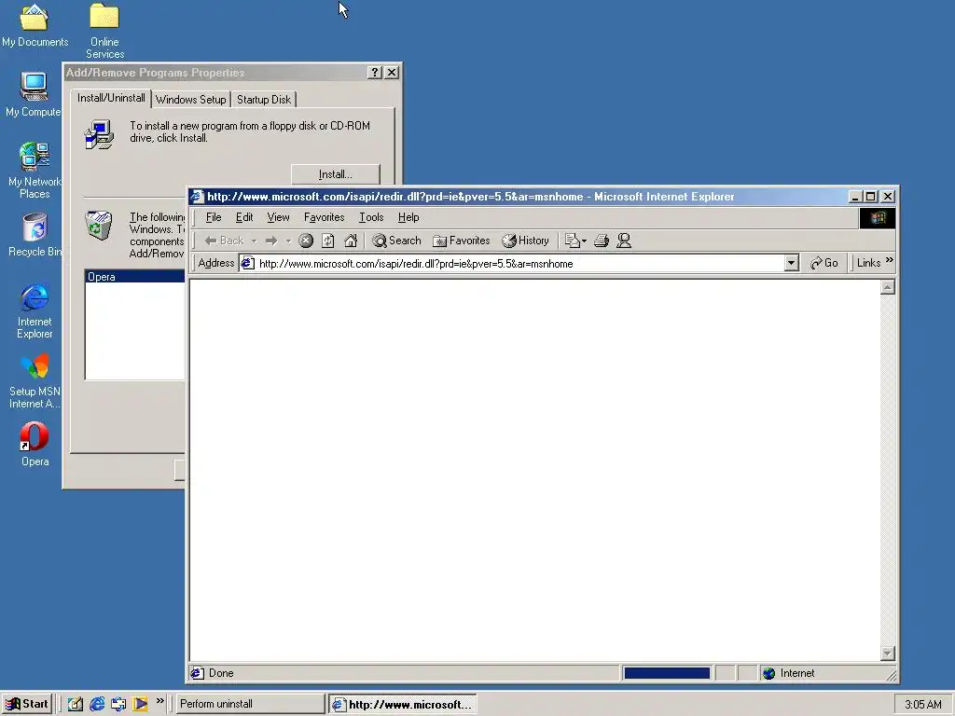
Task: Open the History pane from the toolbar
Action: (525, 241)
